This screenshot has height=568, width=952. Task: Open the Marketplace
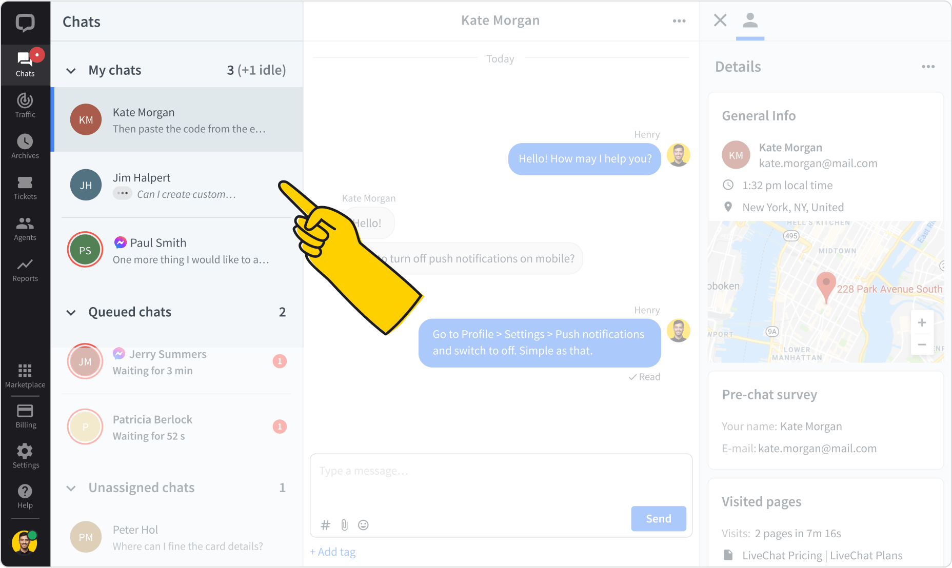click(25, 375)
